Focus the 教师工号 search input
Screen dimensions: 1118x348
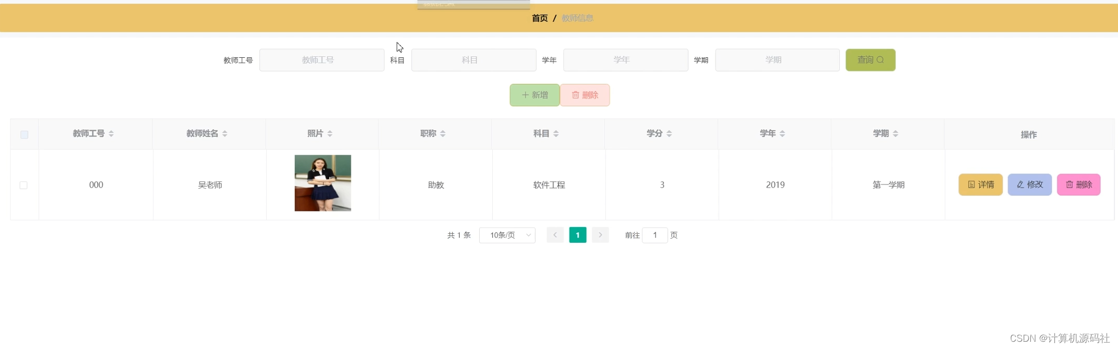[x=322, y=60]
